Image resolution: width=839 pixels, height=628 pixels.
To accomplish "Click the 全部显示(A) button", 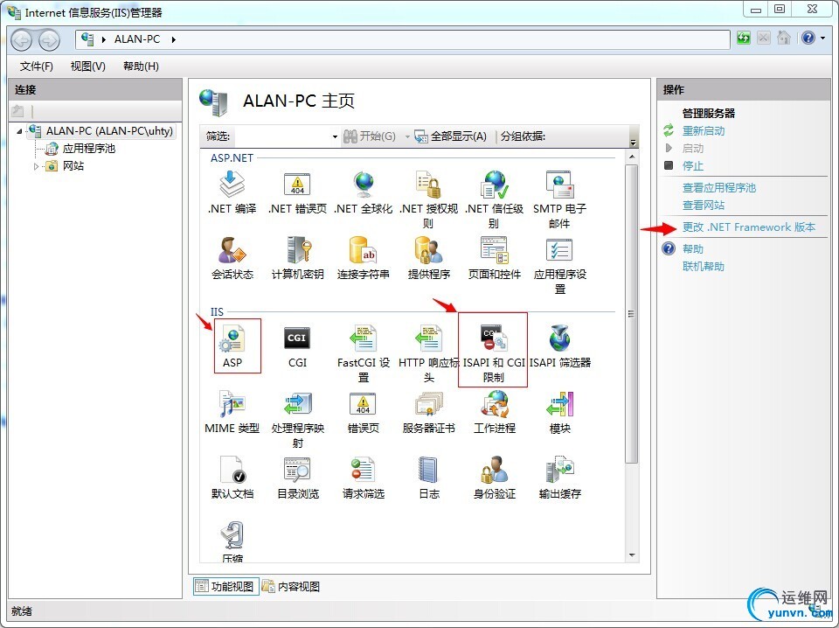I will click(451, 136).
